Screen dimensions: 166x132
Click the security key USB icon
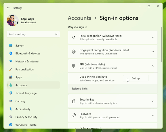pos(74,101)
